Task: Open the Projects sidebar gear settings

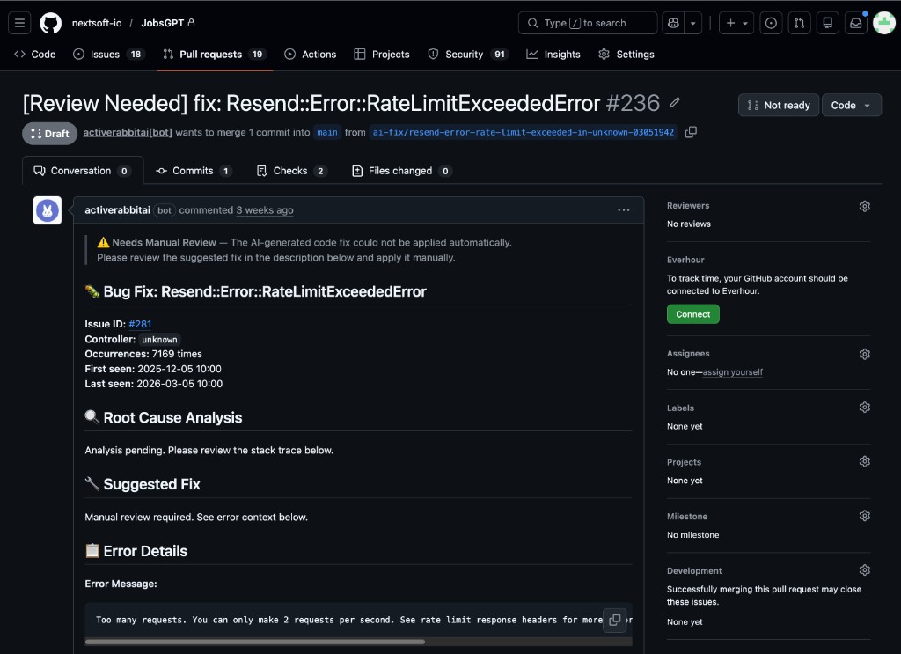Action: coord(864,461)
